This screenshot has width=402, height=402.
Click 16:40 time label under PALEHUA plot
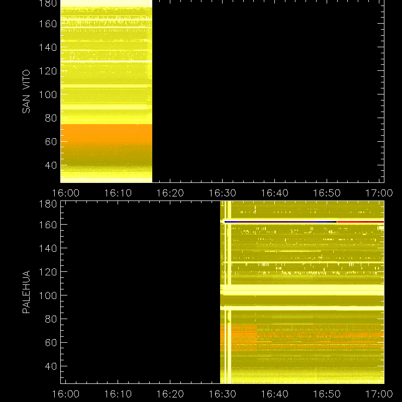click(274, 394)
